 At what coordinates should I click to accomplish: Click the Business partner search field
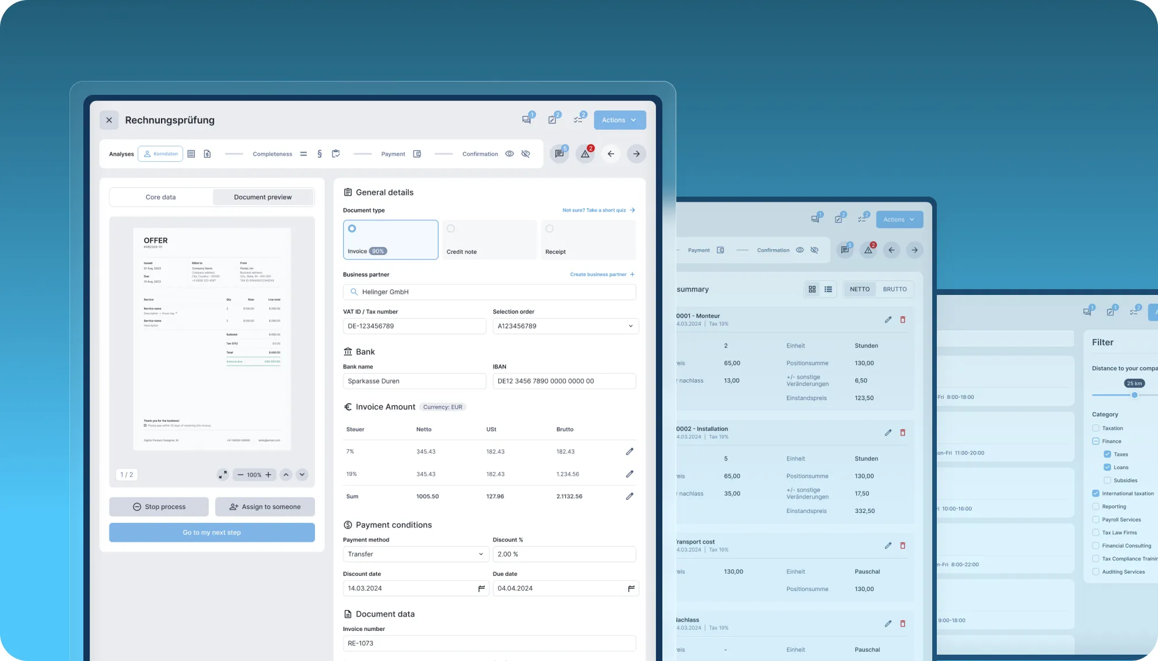tap(489, 292)
